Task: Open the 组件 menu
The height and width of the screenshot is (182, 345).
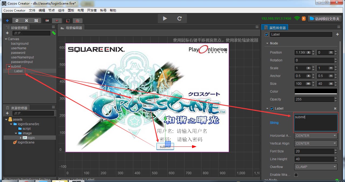Action: pyautogui.click(x=61, y=10)
